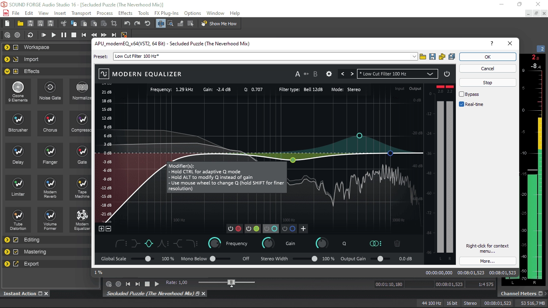
Task: Open the FX Plug-Ins menu
Action: [x=166, y=13]
